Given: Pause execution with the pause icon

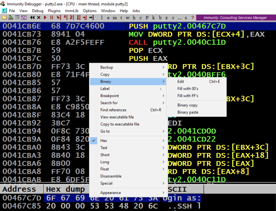Looking at the screenshot, I should point(52,18).
